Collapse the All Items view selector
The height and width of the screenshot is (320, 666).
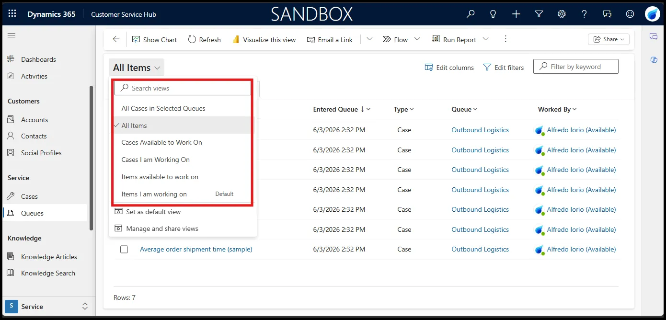[137, 68]
